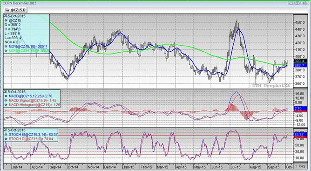Image resolution: width=311 pixels, height=171 pixels.
Task: Click the diamond marker beside MACD line
Action: pos(6,96)
